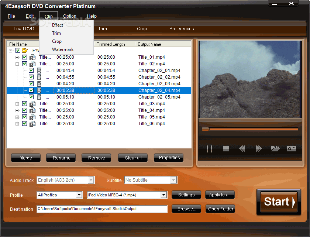
Task: Click the Remove button
Action: click(96, 158)
